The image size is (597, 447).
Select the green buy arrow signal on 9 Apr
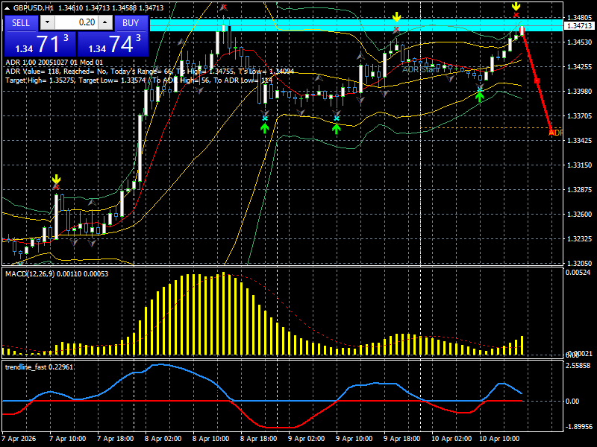coord(336,128)
